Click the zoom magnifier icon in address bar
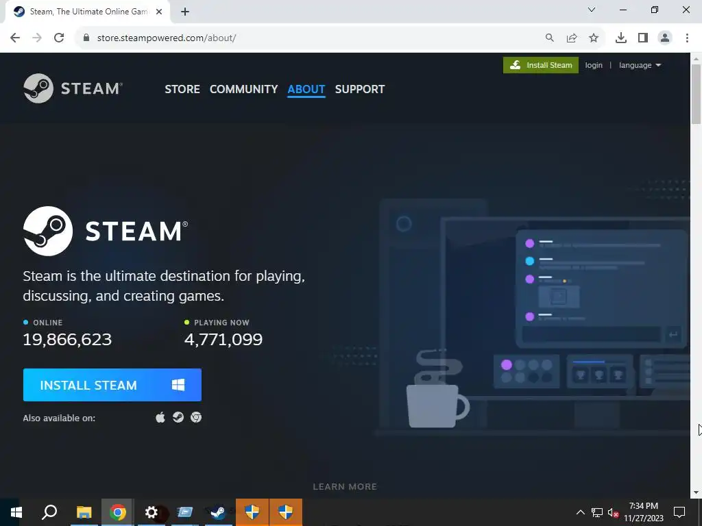The height and width of the screenshot is (526, 702). tap(549, 38)
